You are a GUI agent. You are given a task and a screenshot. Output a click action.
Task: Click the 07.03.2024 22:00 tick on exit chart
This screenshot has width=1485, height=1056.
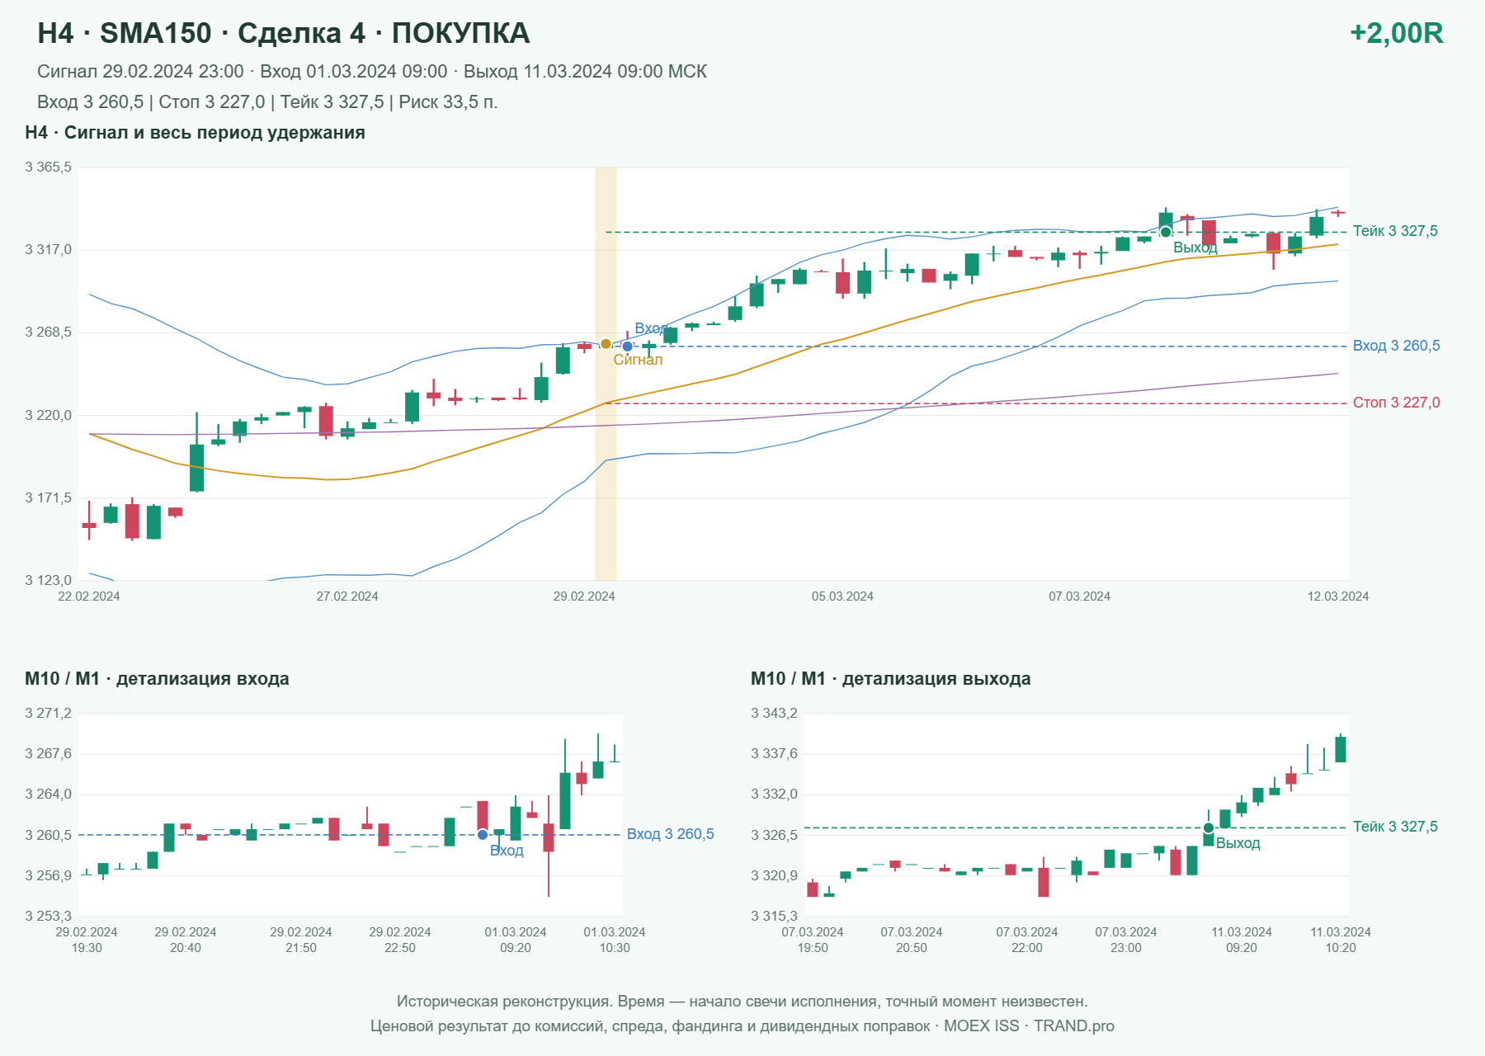[1027, 940]
